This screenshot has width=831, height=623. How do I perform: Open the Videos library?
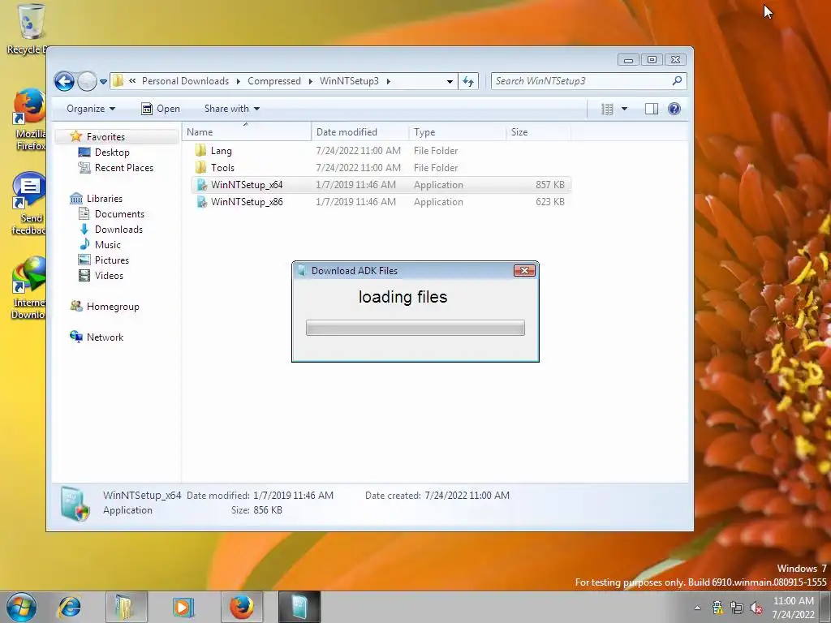109,275
